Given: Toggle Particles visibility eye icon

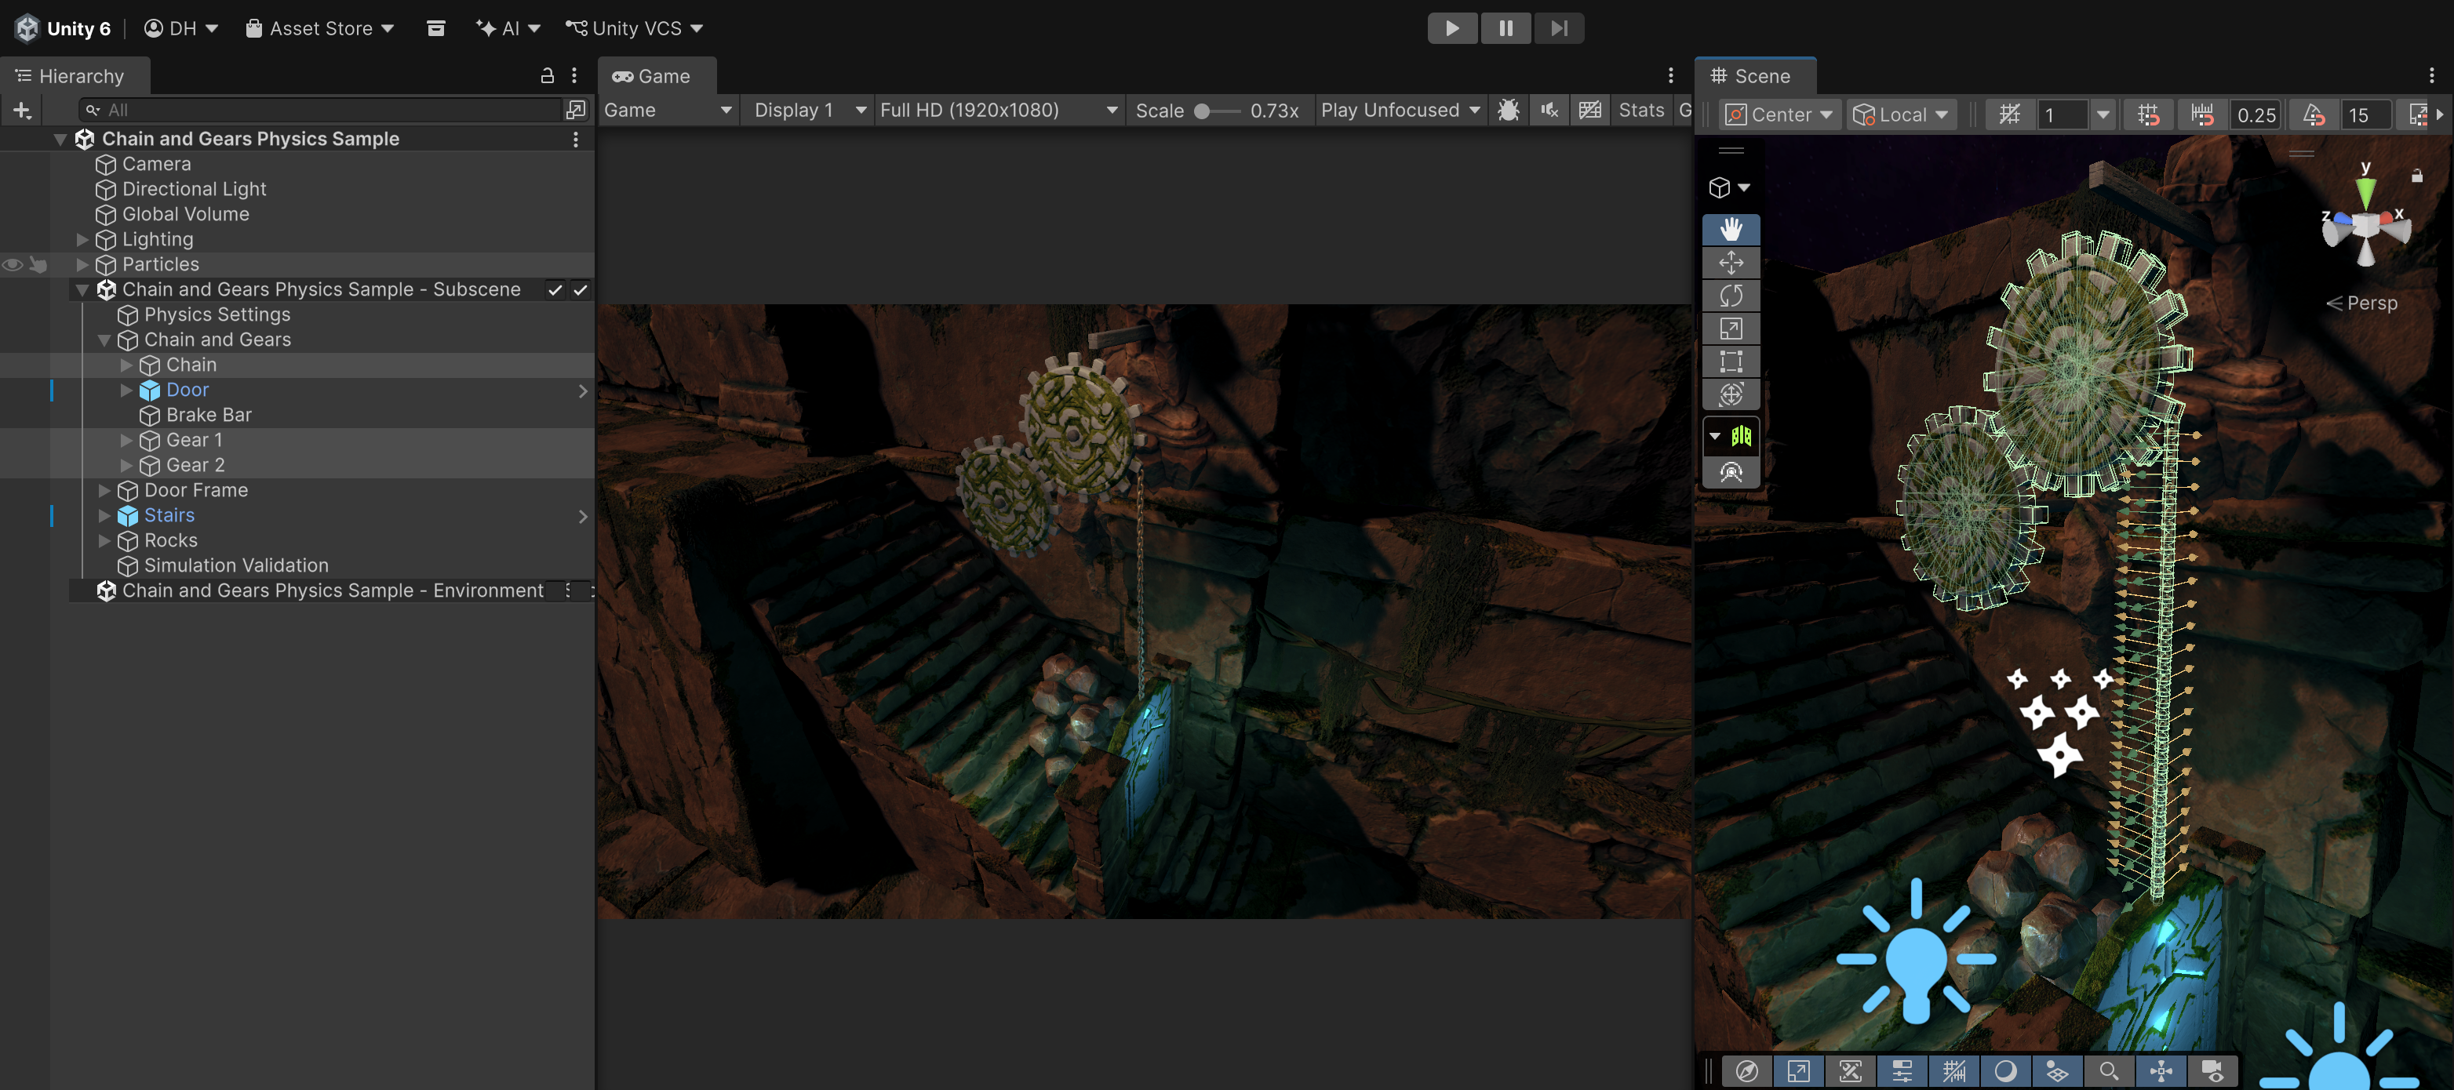Looking at the screenshot, I should pyautogui.click(x=13, y=264).
